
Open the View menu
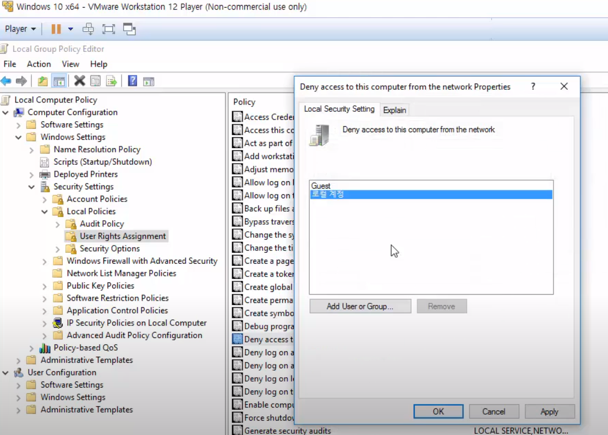[x=70, y=64]
